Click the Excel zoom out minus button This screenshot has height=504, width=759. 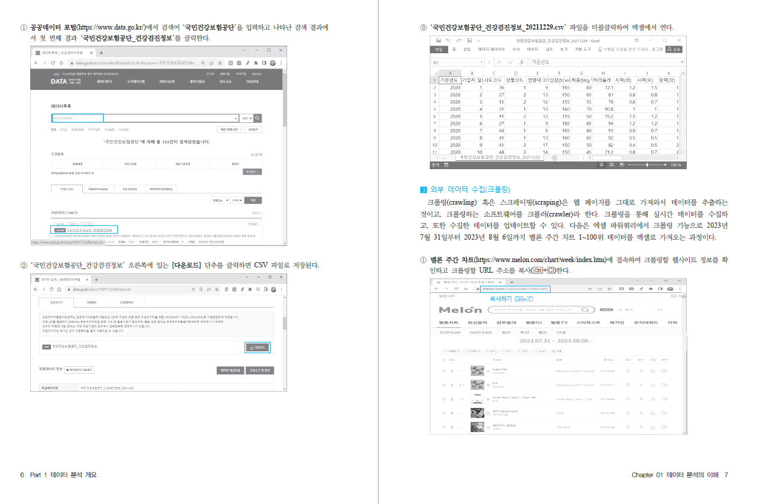(629, 165)
